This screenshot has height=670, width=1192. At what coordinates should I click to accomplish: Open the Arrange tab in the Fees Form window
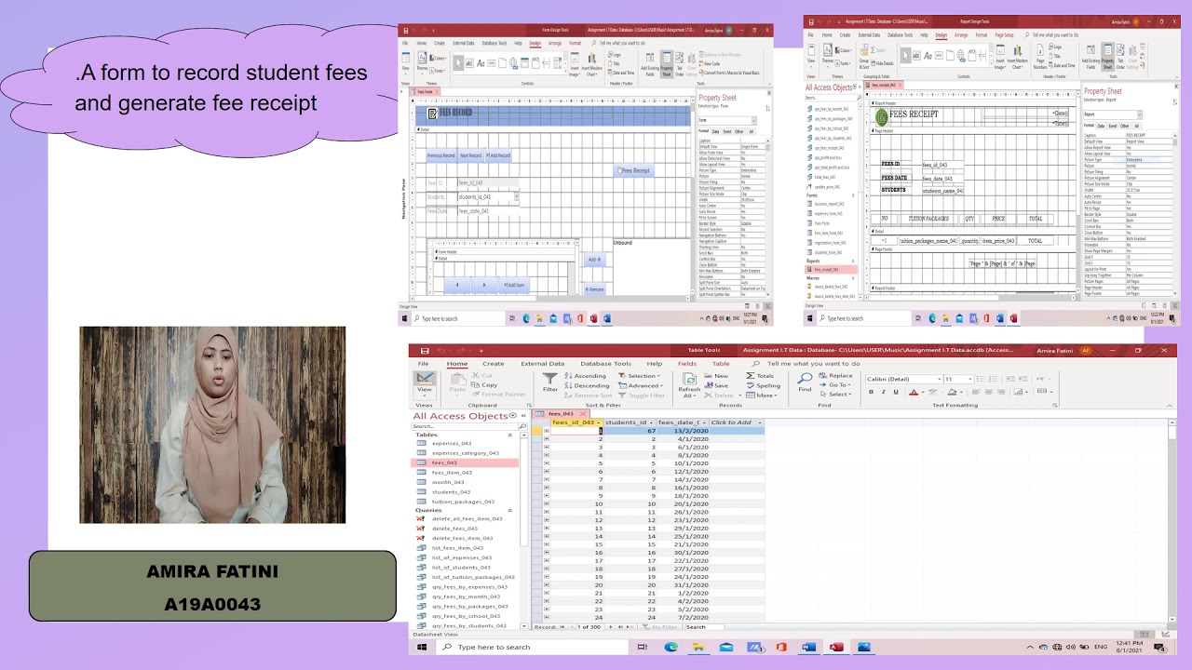click(x=555, y=43)
